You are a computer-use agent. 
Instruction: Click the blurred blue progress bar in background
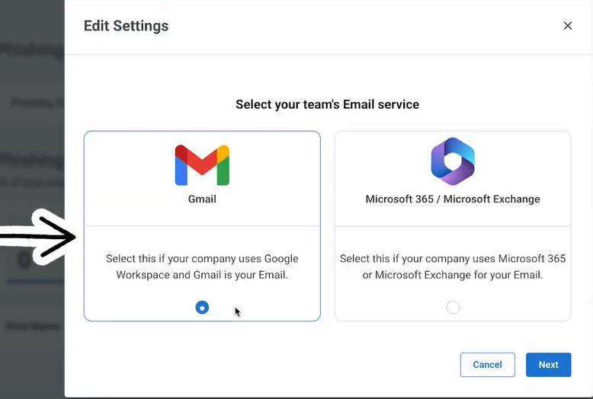pos(36,282)
